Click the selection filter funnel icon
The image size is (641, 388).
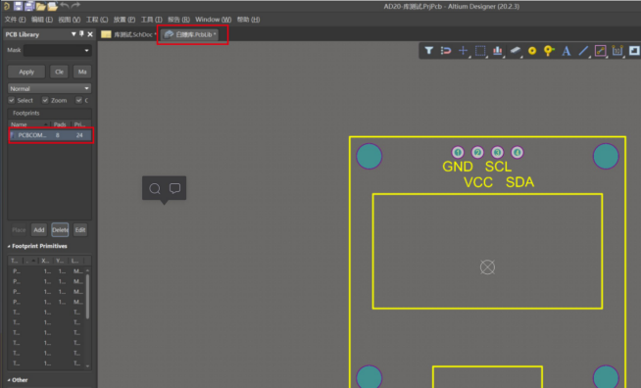[x=428, y=51]
